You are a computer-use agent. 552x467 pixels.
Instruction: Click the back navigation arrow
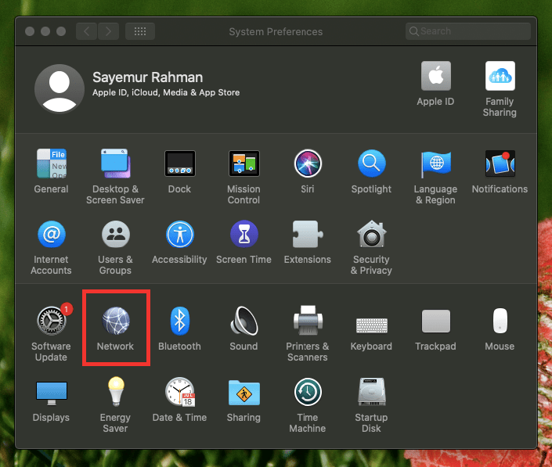pos(86,31)
